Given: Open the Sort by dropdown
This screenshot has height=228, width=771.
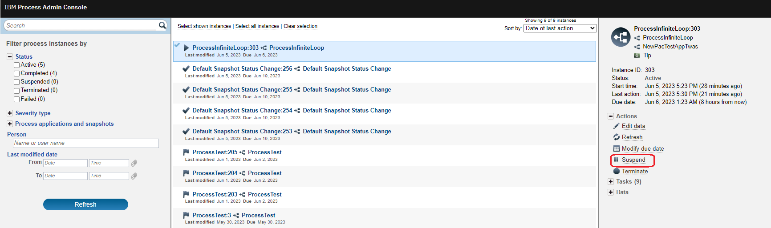Looking at the screenshot, I should pos(560,28).
